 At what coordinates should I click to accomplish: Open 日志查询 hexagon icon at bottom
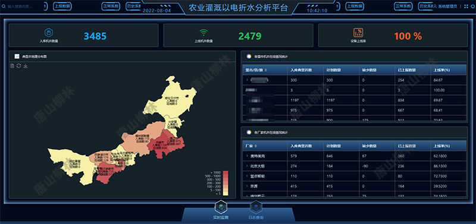point(256,207)
